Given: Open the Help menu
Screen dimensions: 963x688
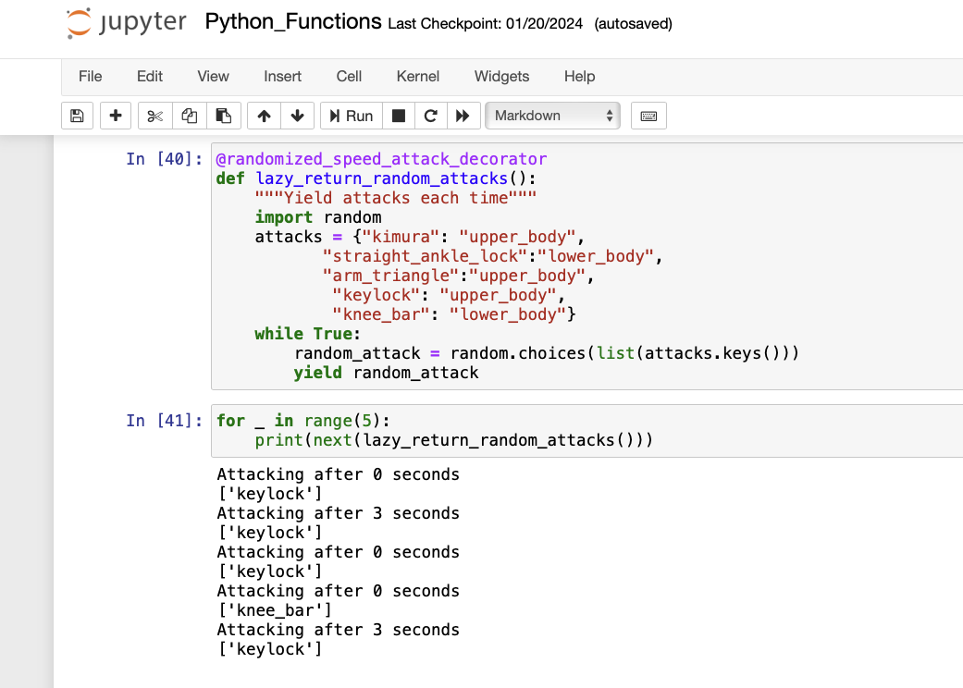Looking at the screenshot, I should tap(580, 76).
